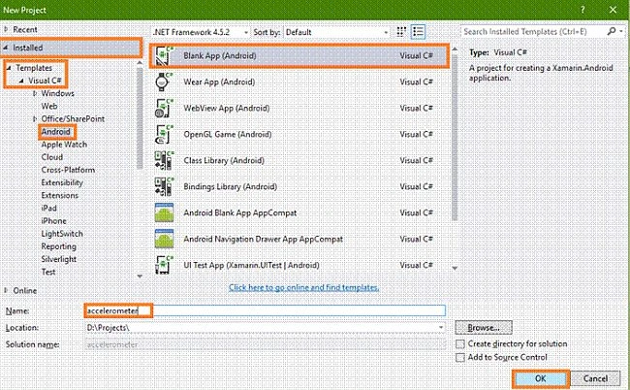
Task: Expand the Recent section
Action: pyautogui.click(x=6, y=29)
